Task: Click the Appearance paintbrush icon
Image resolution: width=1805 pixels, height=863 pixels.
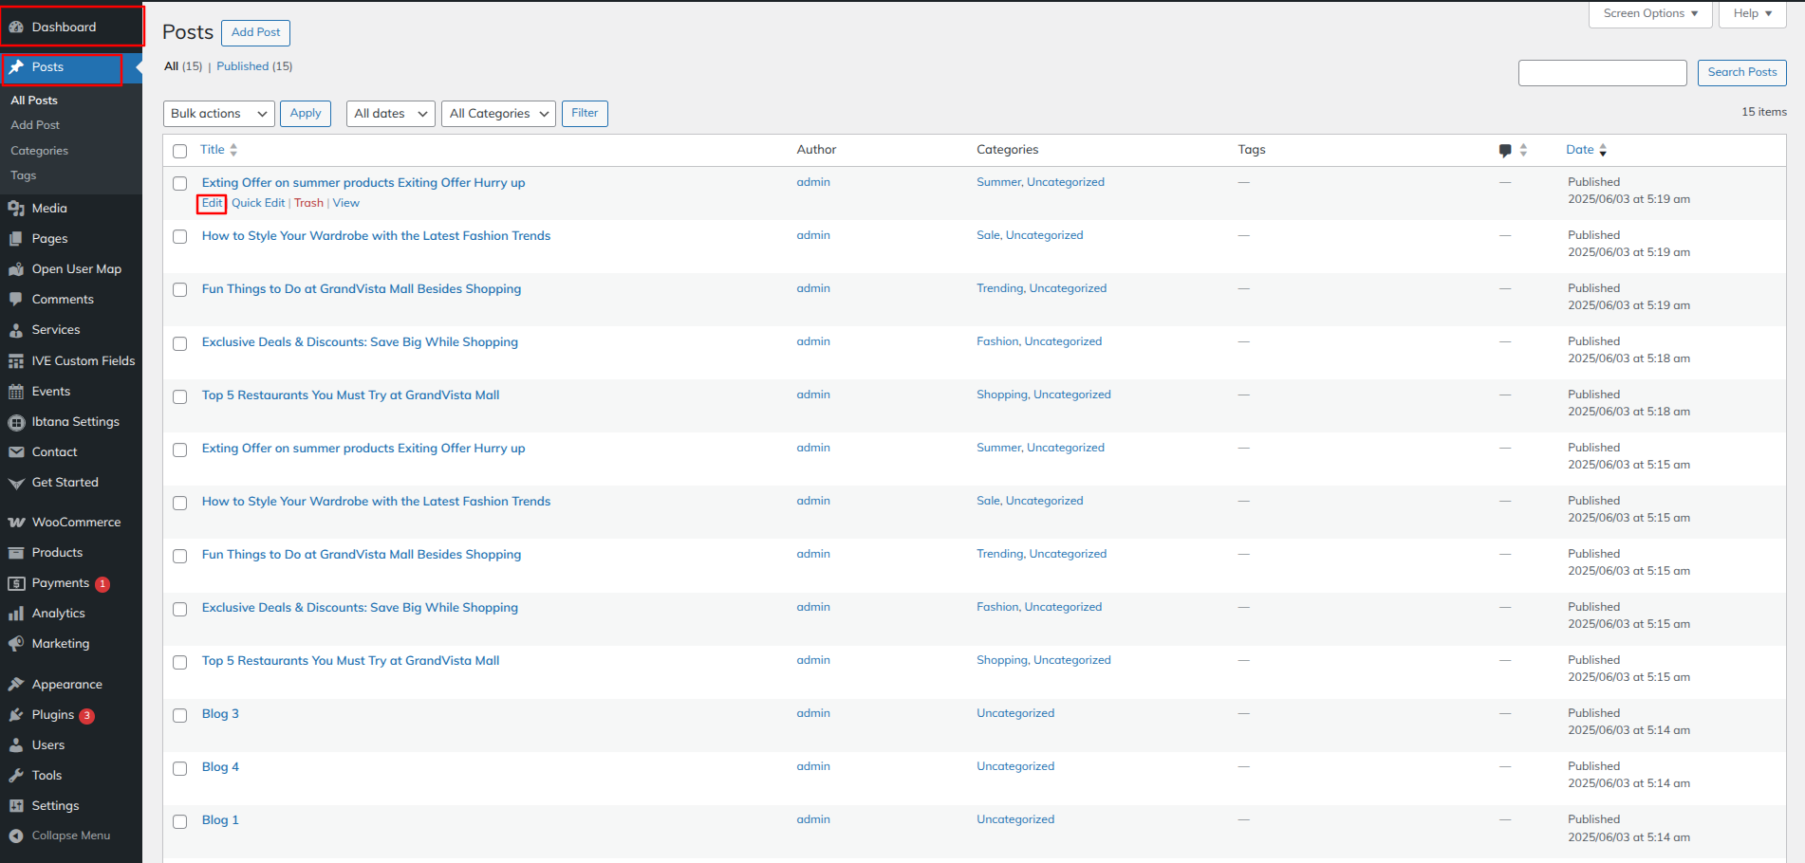Action: (x=16, y=685)
